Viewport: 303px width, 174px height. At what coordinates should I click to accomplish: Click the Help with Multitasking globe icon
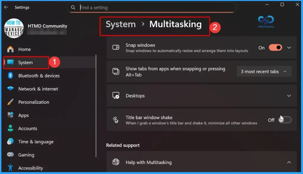(116, 162)
